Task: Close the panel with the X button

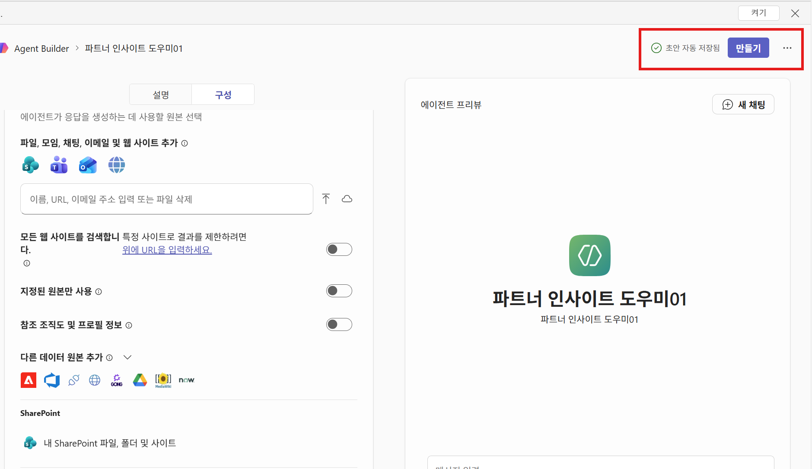Action: click(795, 13)
